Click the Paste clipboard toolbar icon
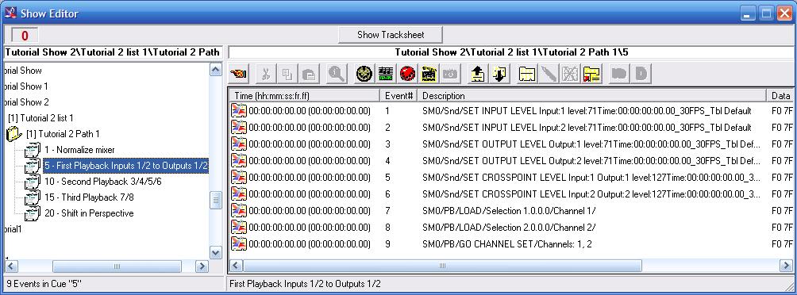The width and height of the screenshot is (797, 295). [x=309, y=74]
